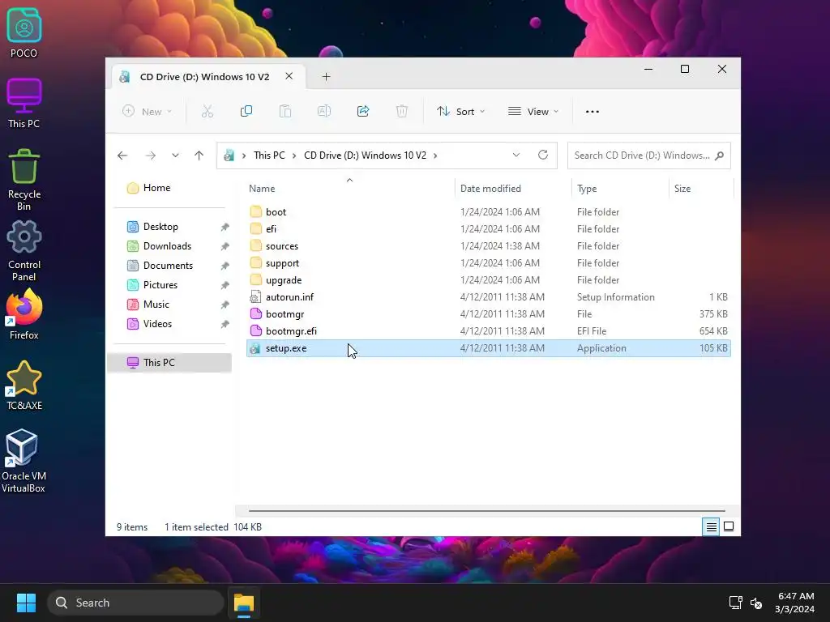Click the search magnifier icon in Explorer
The height and width of the screenshot is (622, 830).
[x=719, y=155]
